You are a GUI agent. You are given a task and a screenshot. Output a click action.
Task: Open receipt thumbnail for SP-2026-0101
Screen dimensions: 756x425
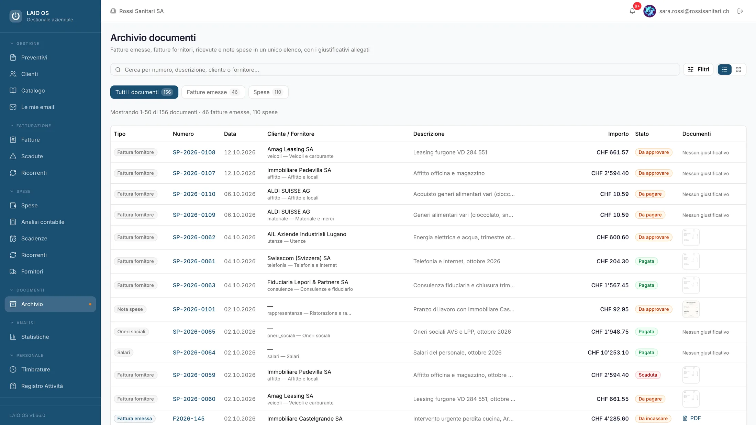[x=691, y=309]
